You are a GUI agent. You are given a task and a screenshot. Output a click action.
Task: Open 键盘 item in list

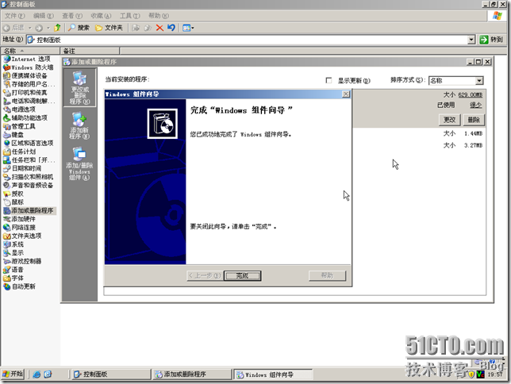click(13, 135)
